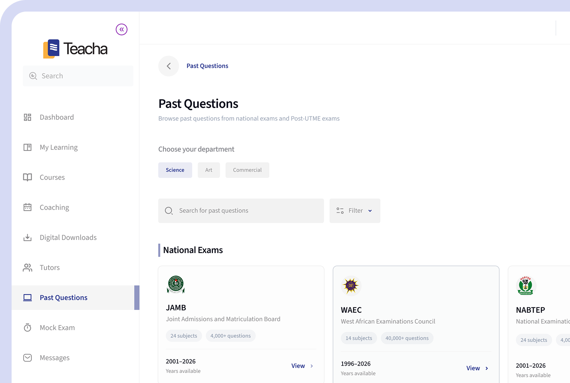Expand the Filter dropdown chevron
The width and height of the screenshot is (570, 383).
(370, 211)
